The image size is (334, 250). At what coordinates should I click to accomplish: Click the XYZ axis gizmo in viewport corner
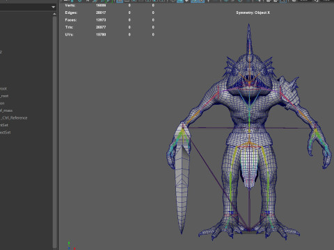click(71, 246)
